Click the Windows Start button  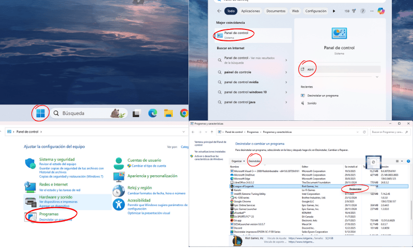(40, 113)
